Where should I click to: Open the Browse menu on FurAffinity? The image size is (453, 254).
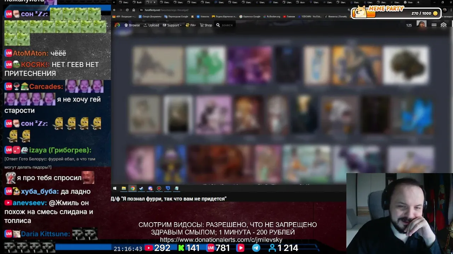pos(132,25)
